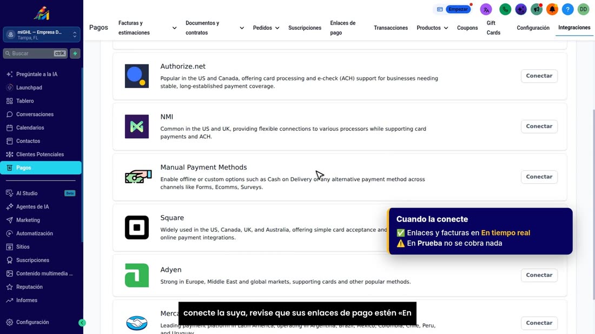595x334 pixels.
Task: Collapse the sidebar with green arrow button
Action: 82,323
